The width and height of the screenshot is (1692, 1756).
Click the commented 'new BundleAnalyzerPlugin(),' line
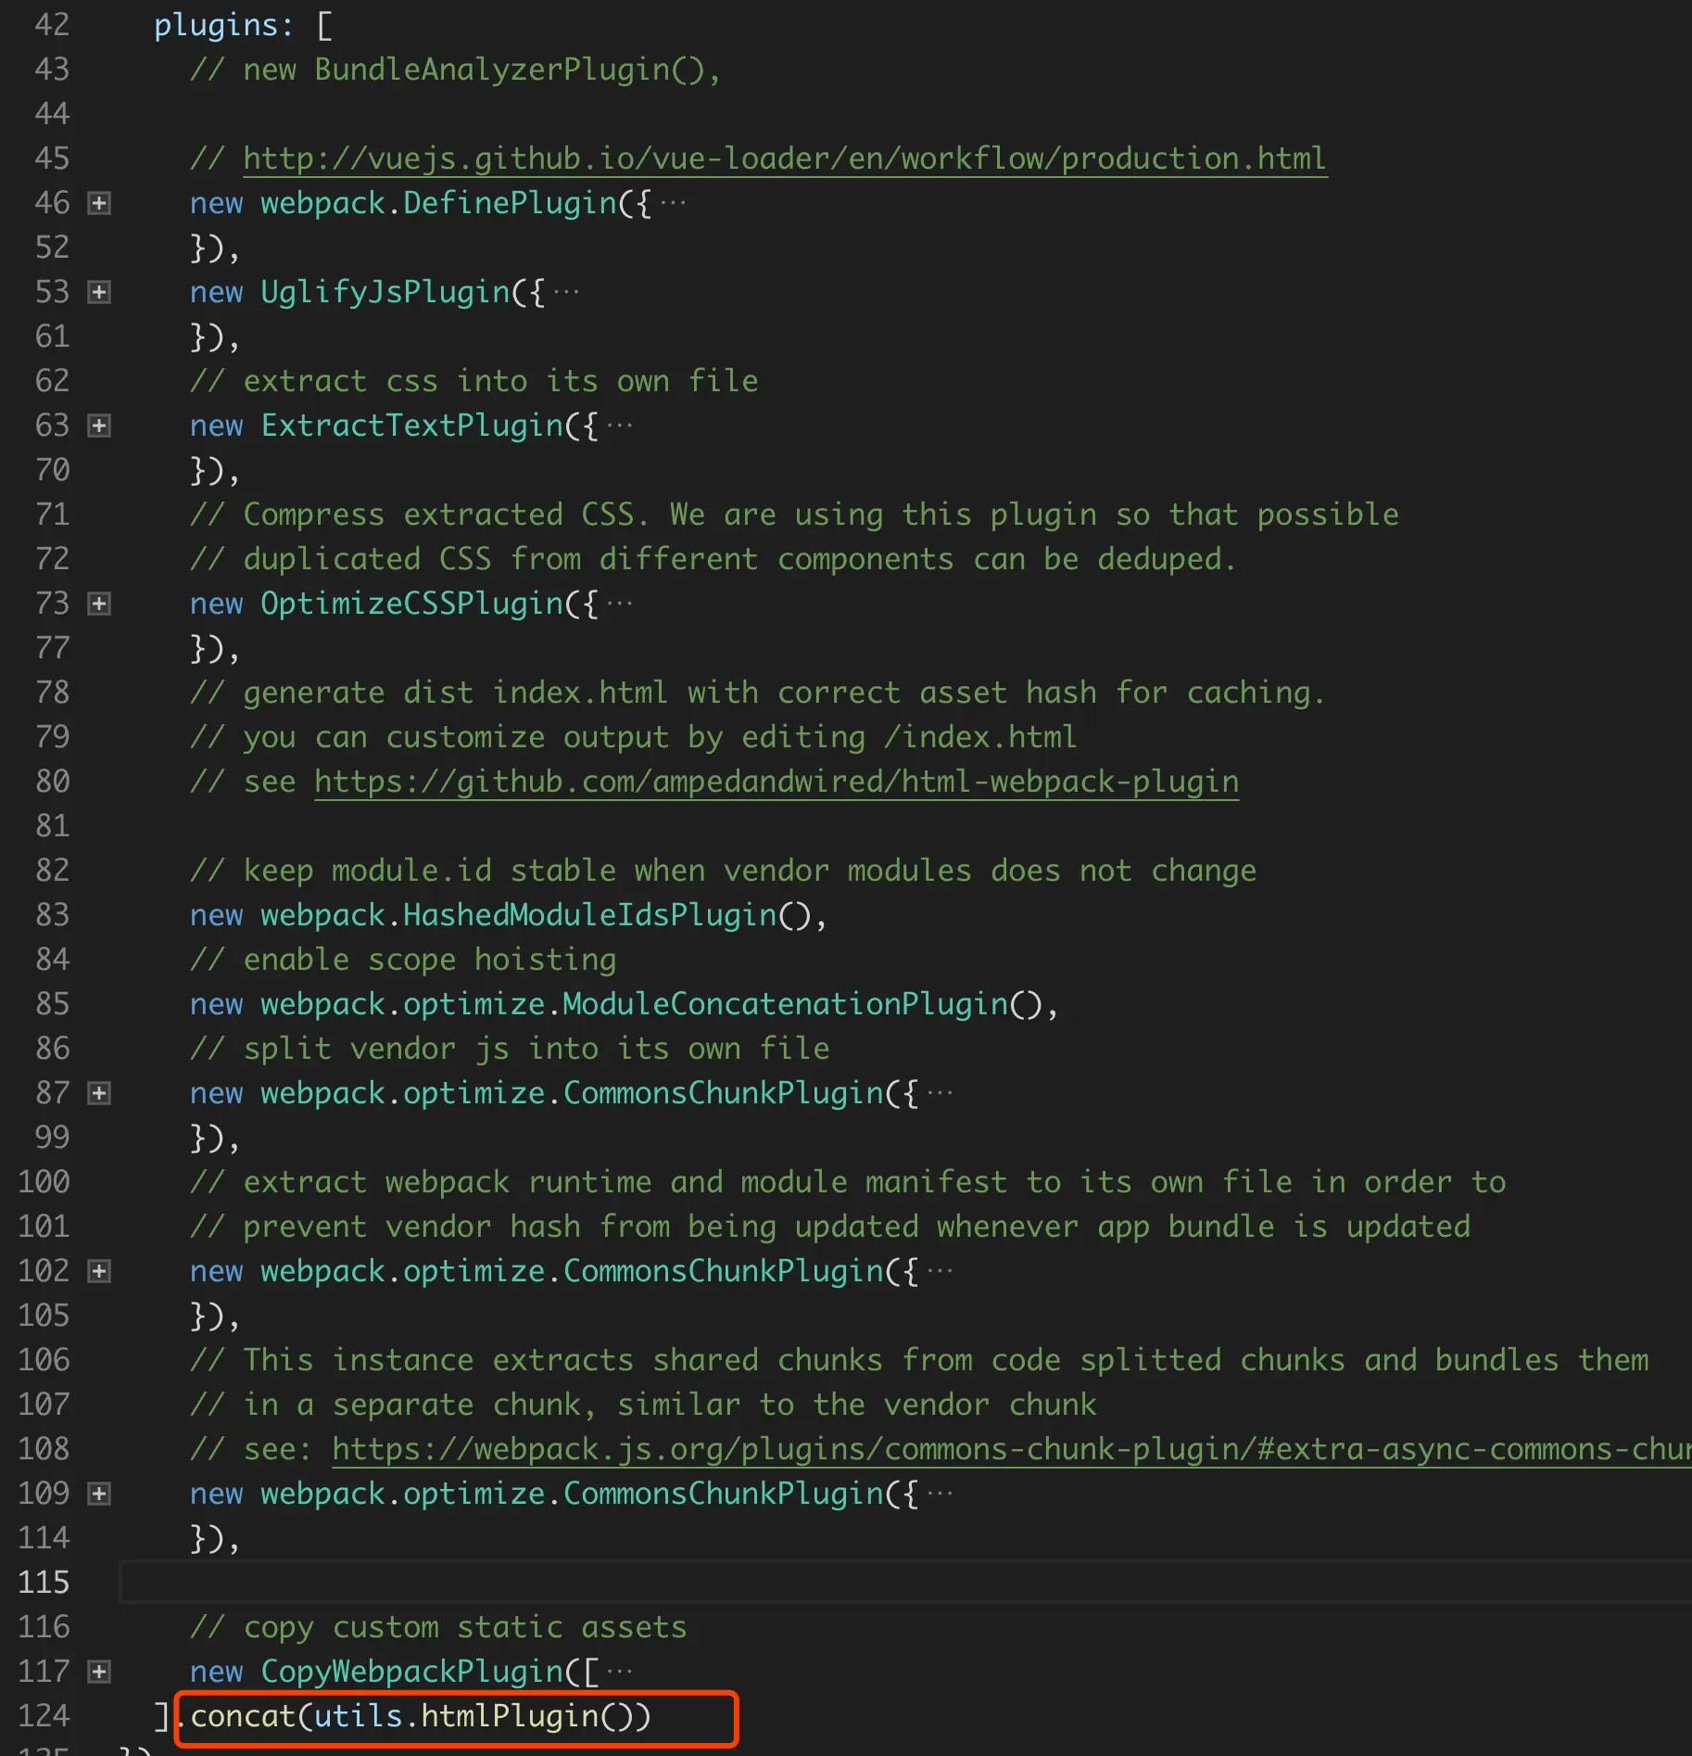coord(455,70)
